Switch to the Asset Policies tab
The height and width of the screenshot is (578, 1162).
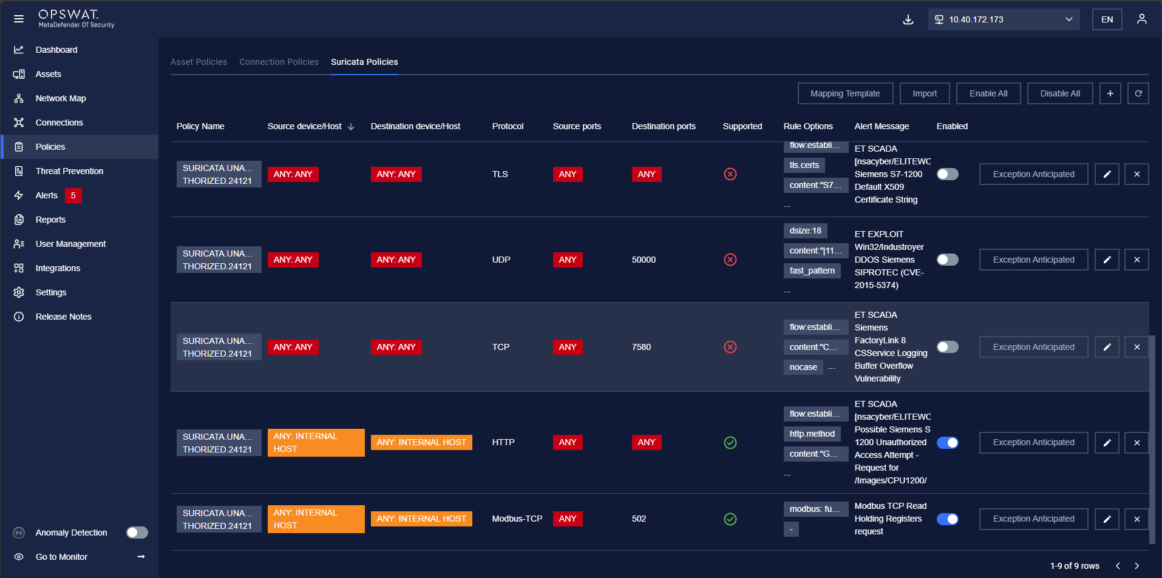coord(199,62)
